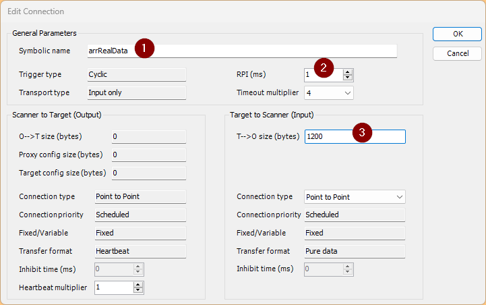Viewport: 486px width, 305px height.
Task: Click the Proxy config size field
Action: click(148, 155)
